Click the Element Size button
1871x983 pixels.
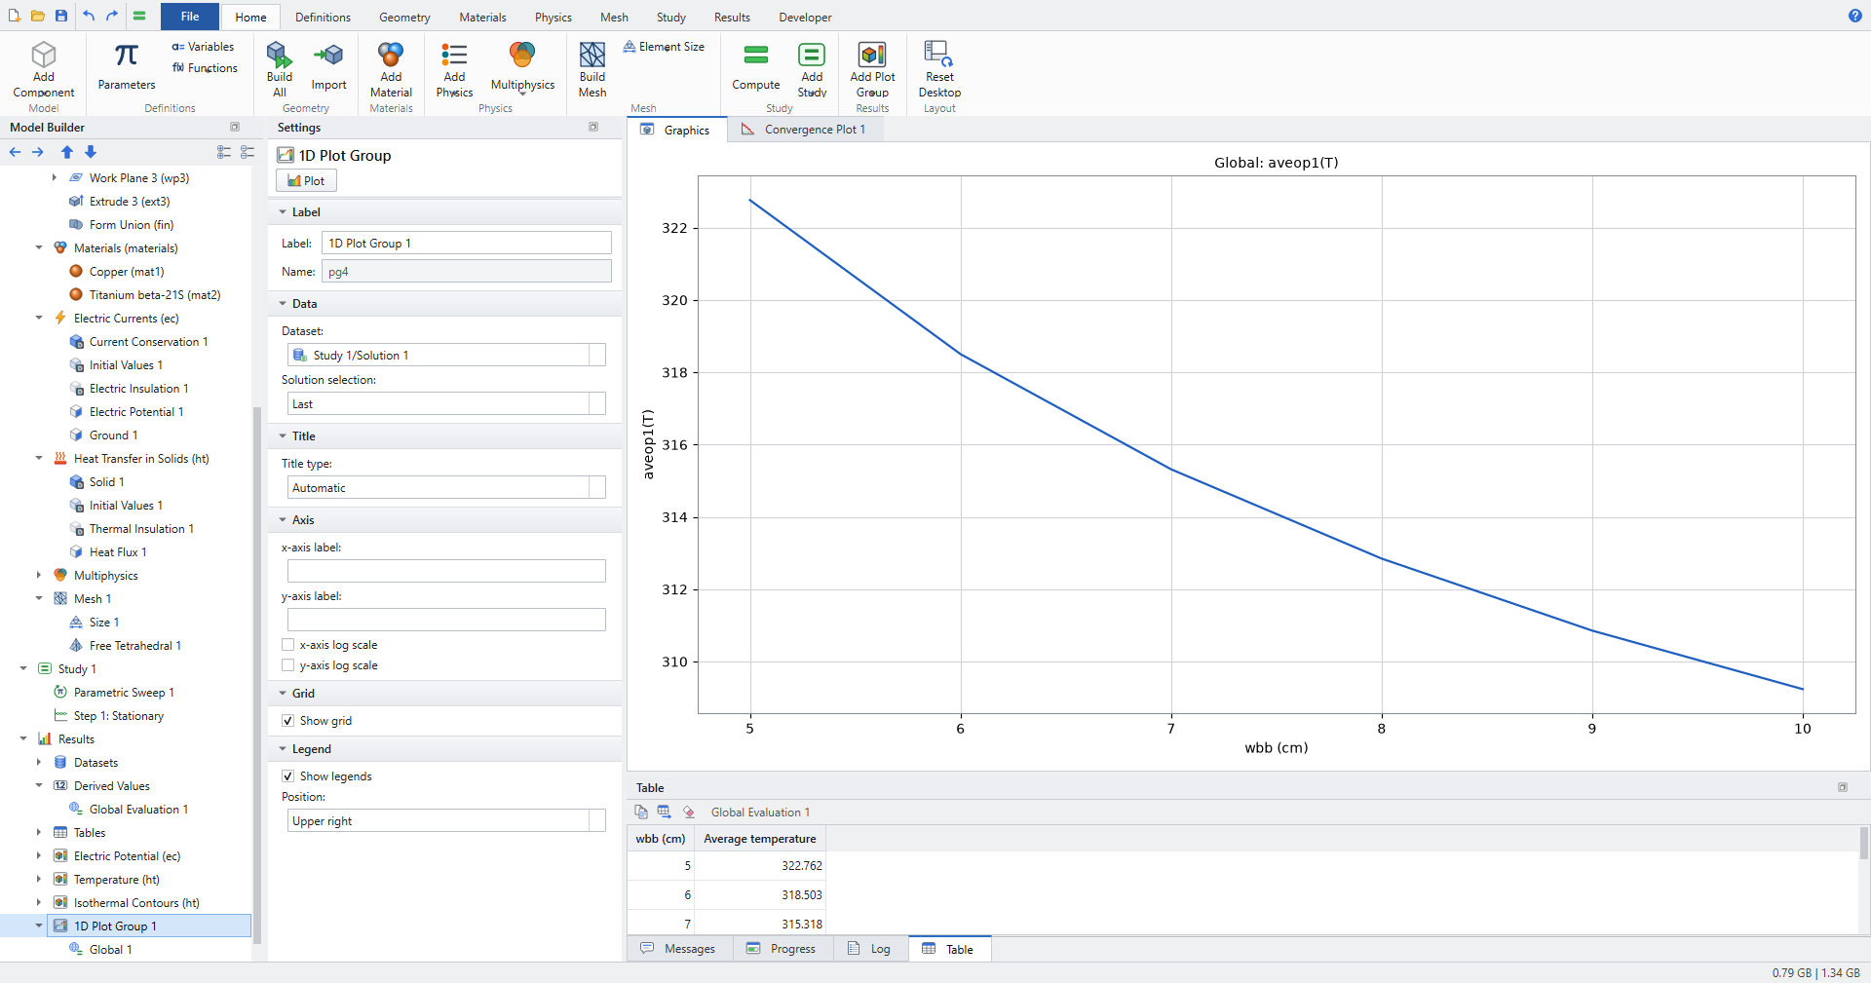pos(664,47)
